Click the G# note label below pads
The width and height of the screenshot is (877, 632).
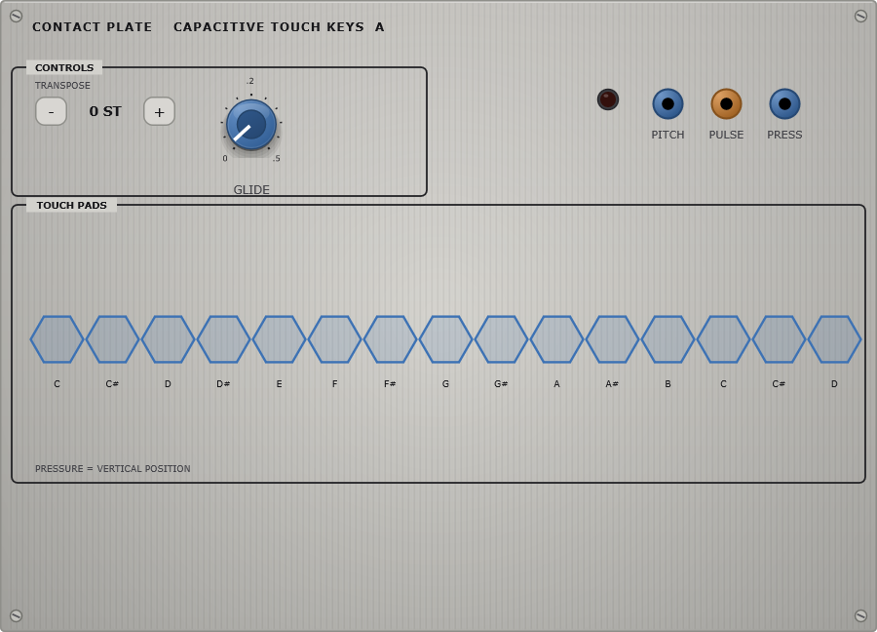click(501, 384)
